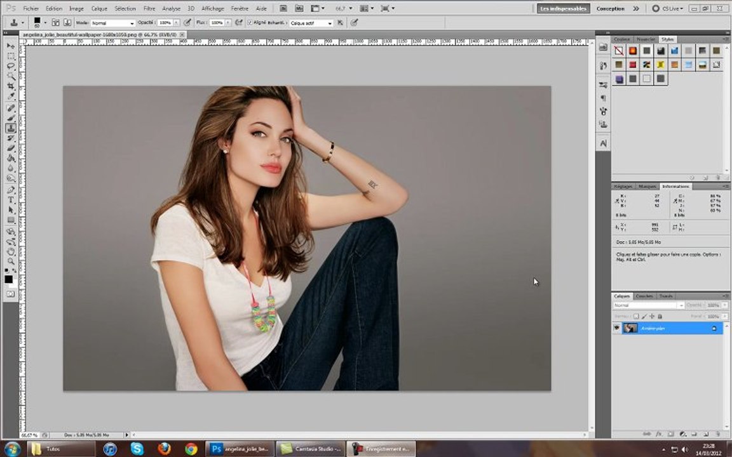Open the Échantillon dropdown showing Calque actif
The image size is (732, 457).
coord(311,23)
